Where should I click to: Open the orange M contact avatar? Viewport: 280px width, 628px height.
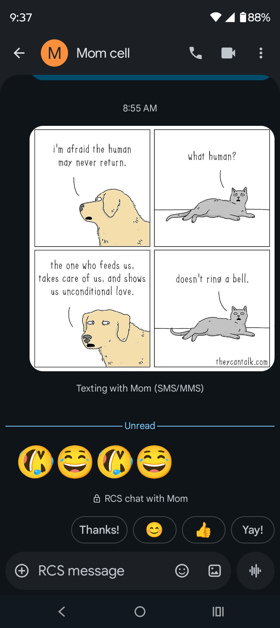pyautogui.click(x=54, y=53)
